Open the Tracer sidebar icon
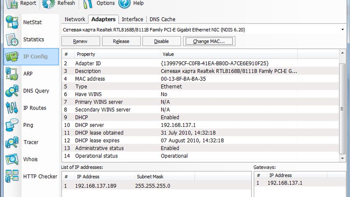The height and width of the screenshot is (197, 350). tap(12, 142)
